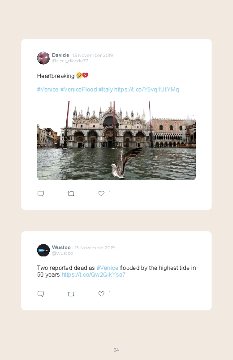Click the @wustoo handle
The image size is (233, 360).
(x=62, y=253)
